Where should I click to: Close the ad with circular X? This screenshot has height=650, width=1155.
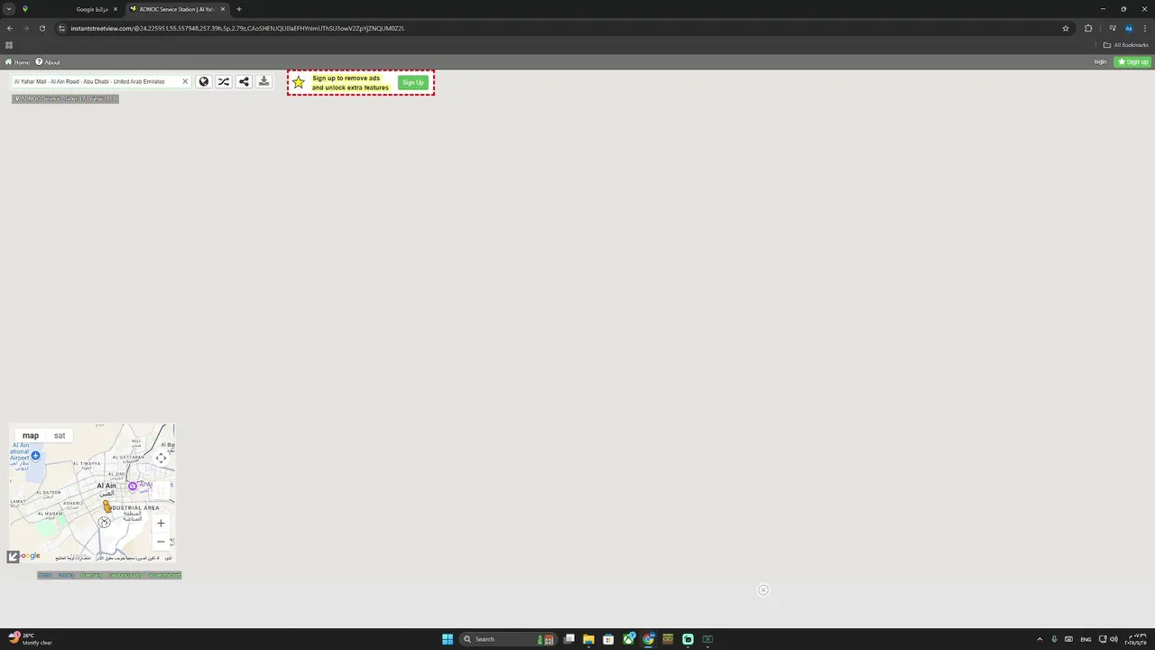[x=762, y=590]
